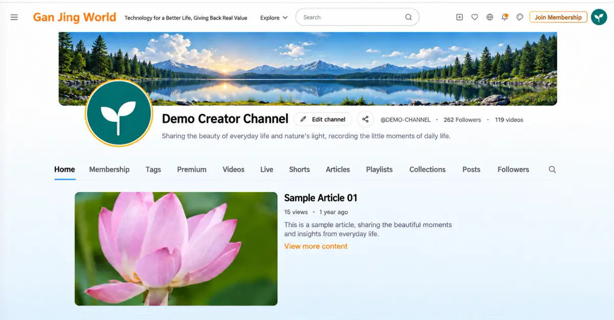Switch to the Playlists tab
The height and width of the screenshot is (320, 614).
(379, 169)
